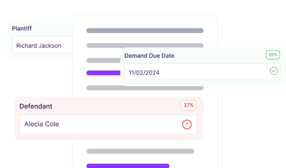Select the purple bar at document bottom
The width and height of the screenshot is (286, 168).
128,166
